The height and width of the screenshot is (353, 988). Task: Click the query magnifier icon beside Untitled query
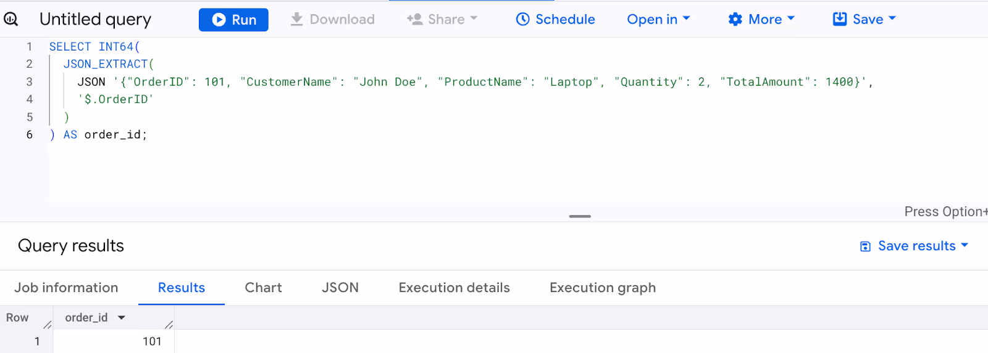click(x=10, y=19)
